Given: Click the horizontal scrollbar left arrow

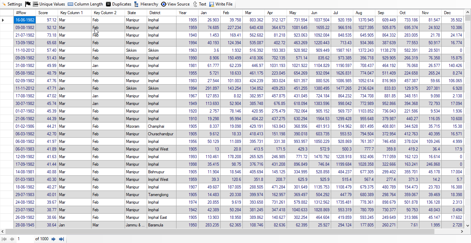Looking at the screenshot, I should [x=2, y=231].
